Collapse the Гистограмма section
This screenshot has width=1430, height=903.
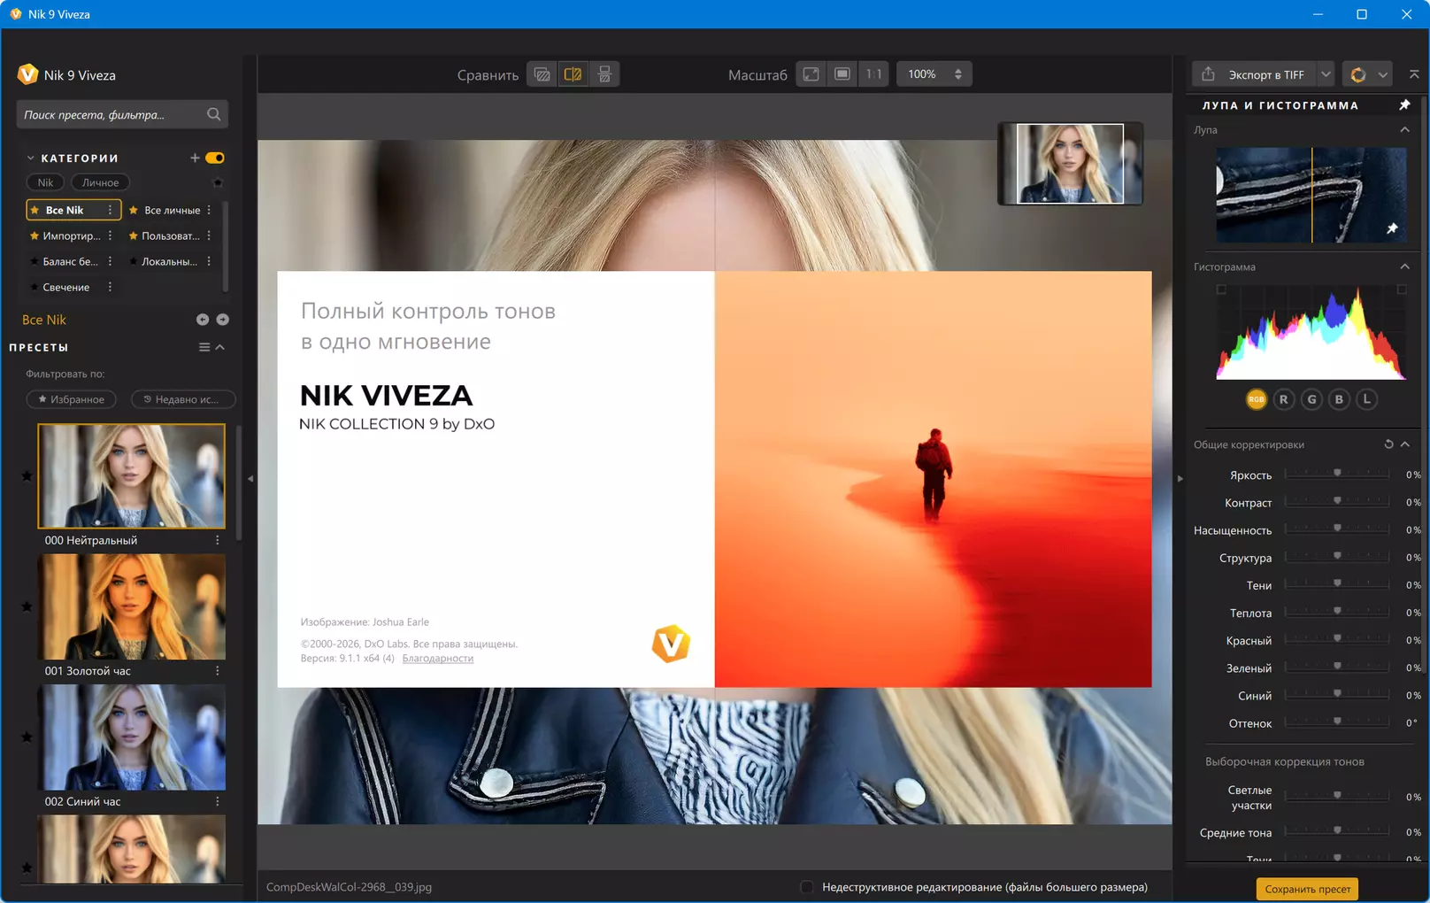coord(1404,266)
